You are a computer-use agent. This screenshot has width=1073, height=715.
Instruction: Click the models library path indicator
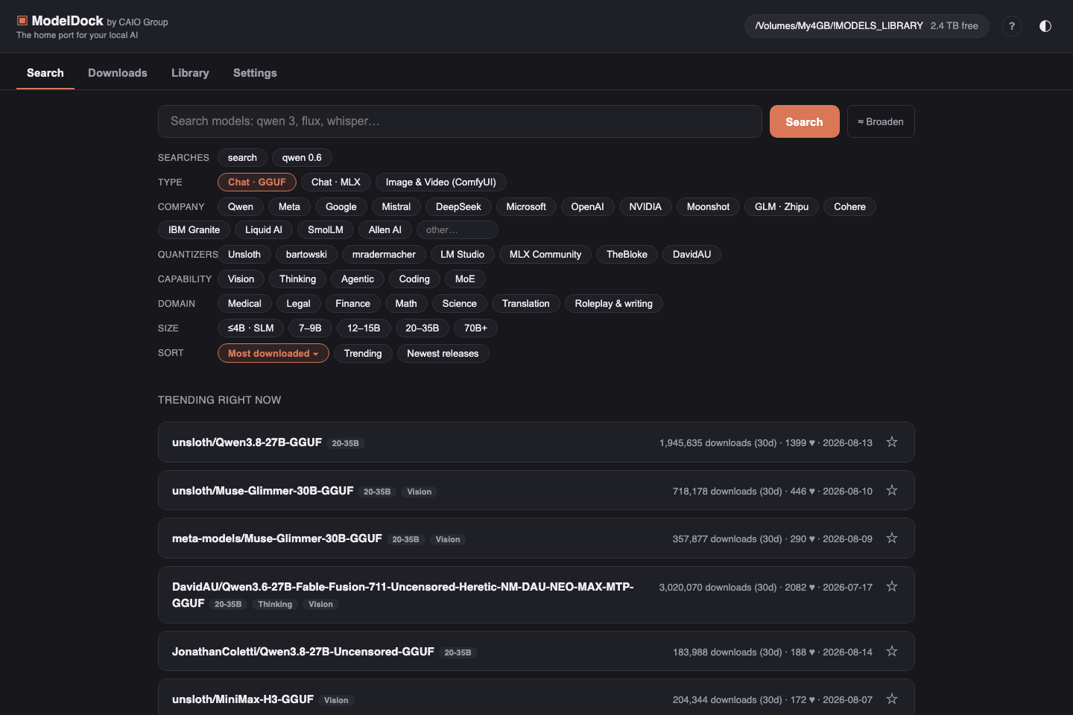point(867,26)
